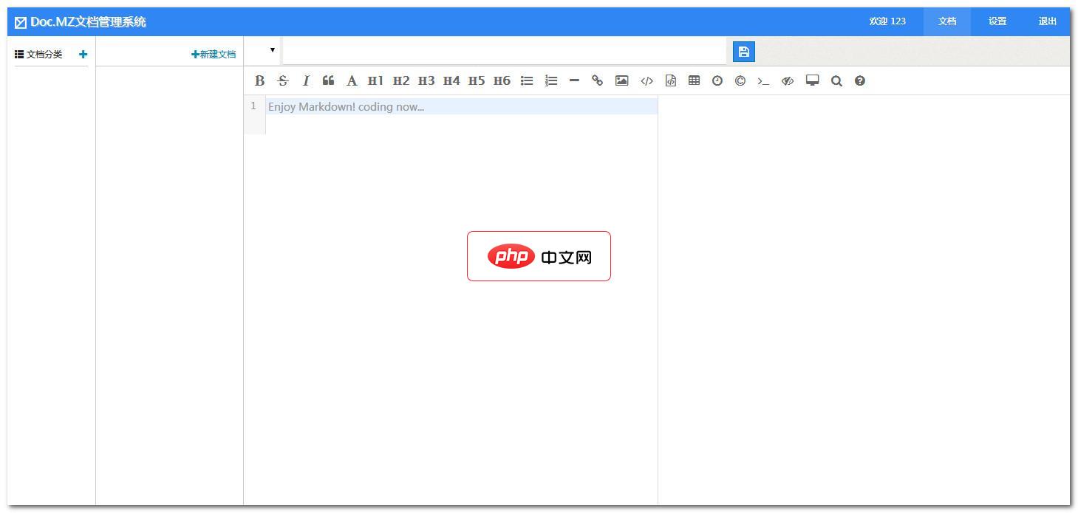Apply strikethrough formatting
Screen dimensions: 1078x513
pos(282,81)
